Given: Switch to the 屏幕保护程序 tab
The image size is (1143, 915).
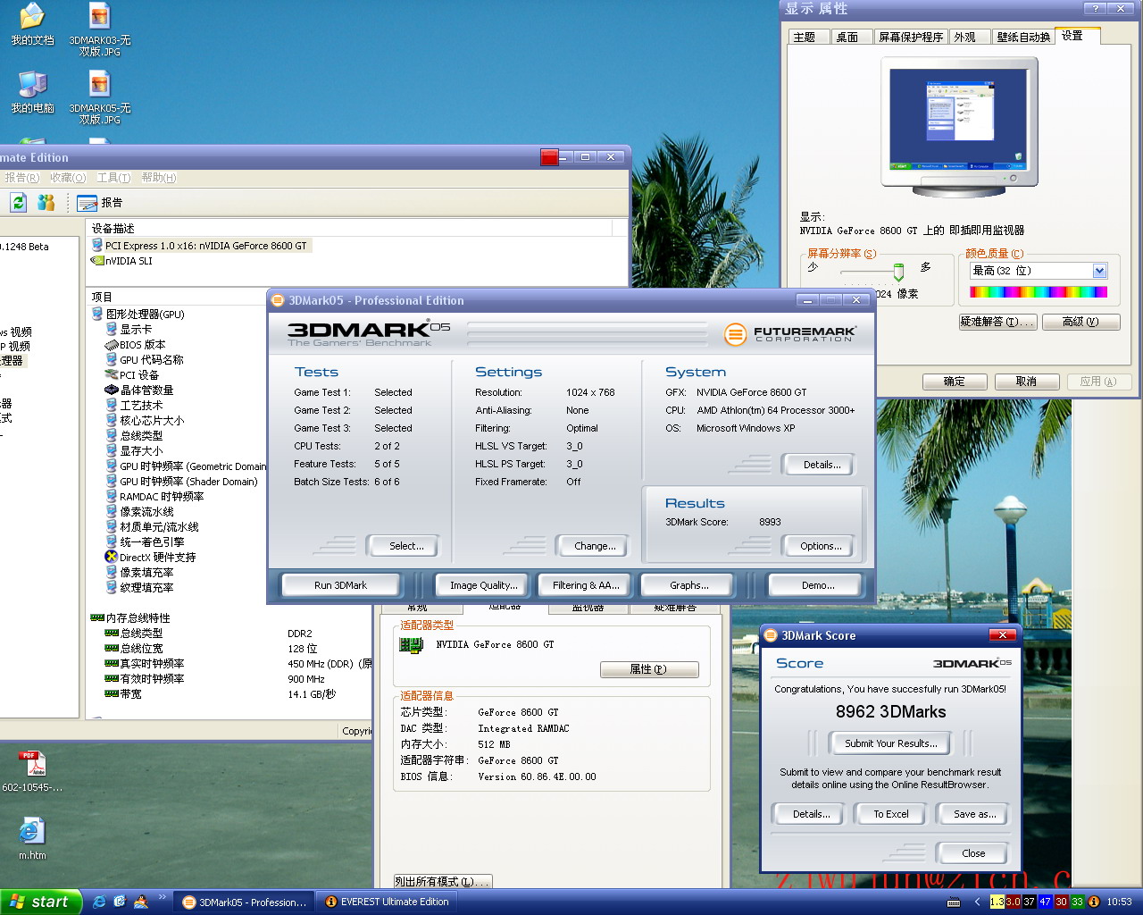Looking at the screenshot, I should (910, 37).
